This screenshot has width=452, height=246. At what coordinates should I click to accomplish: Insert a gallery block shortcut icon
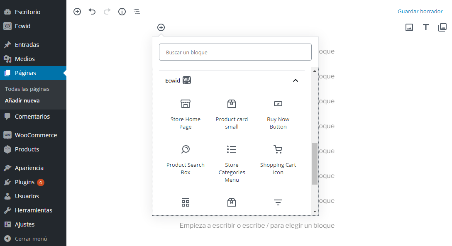coord(442,27)
